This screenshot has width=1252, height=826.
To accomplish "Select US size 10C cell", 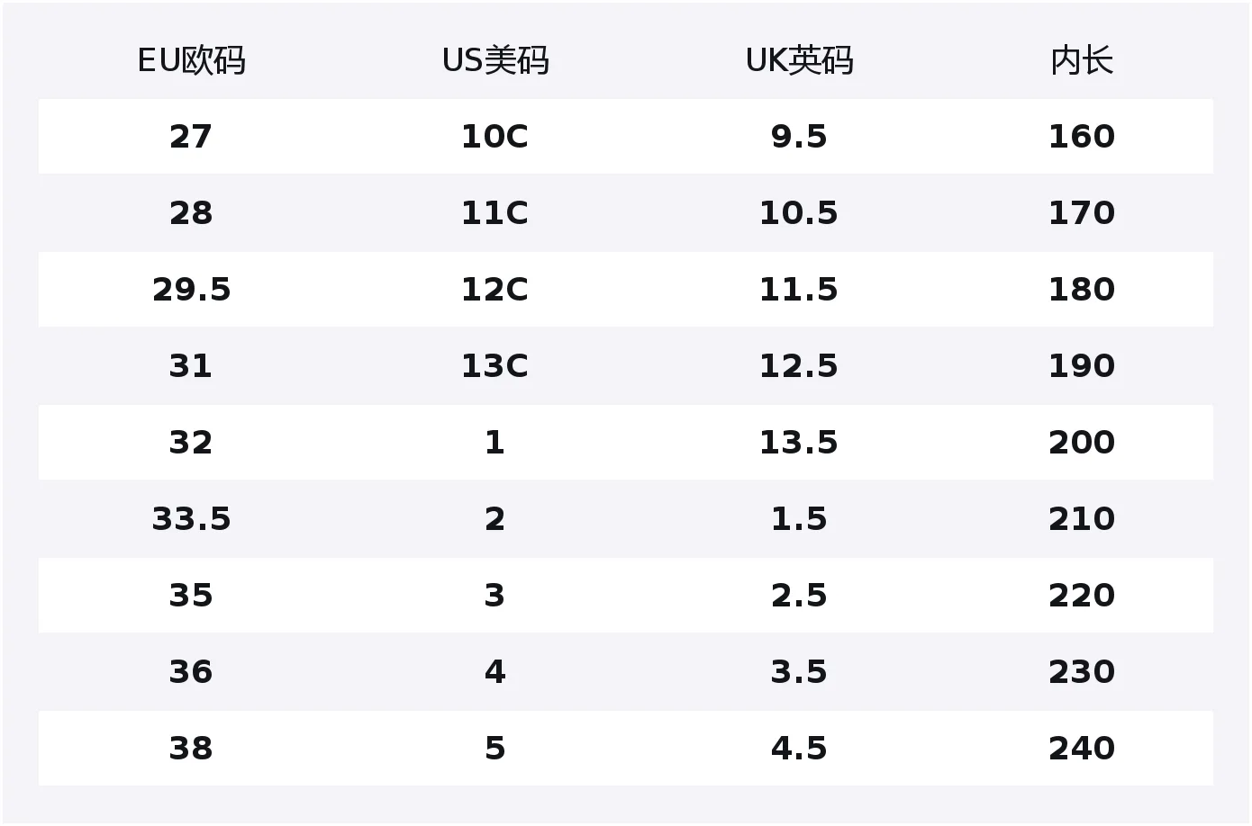I will [x=494, y=137].
